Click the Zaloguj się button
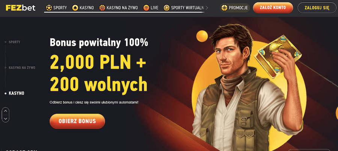This screenshot has height=151, width=338. pyautogui.click(x=317, y=8)
